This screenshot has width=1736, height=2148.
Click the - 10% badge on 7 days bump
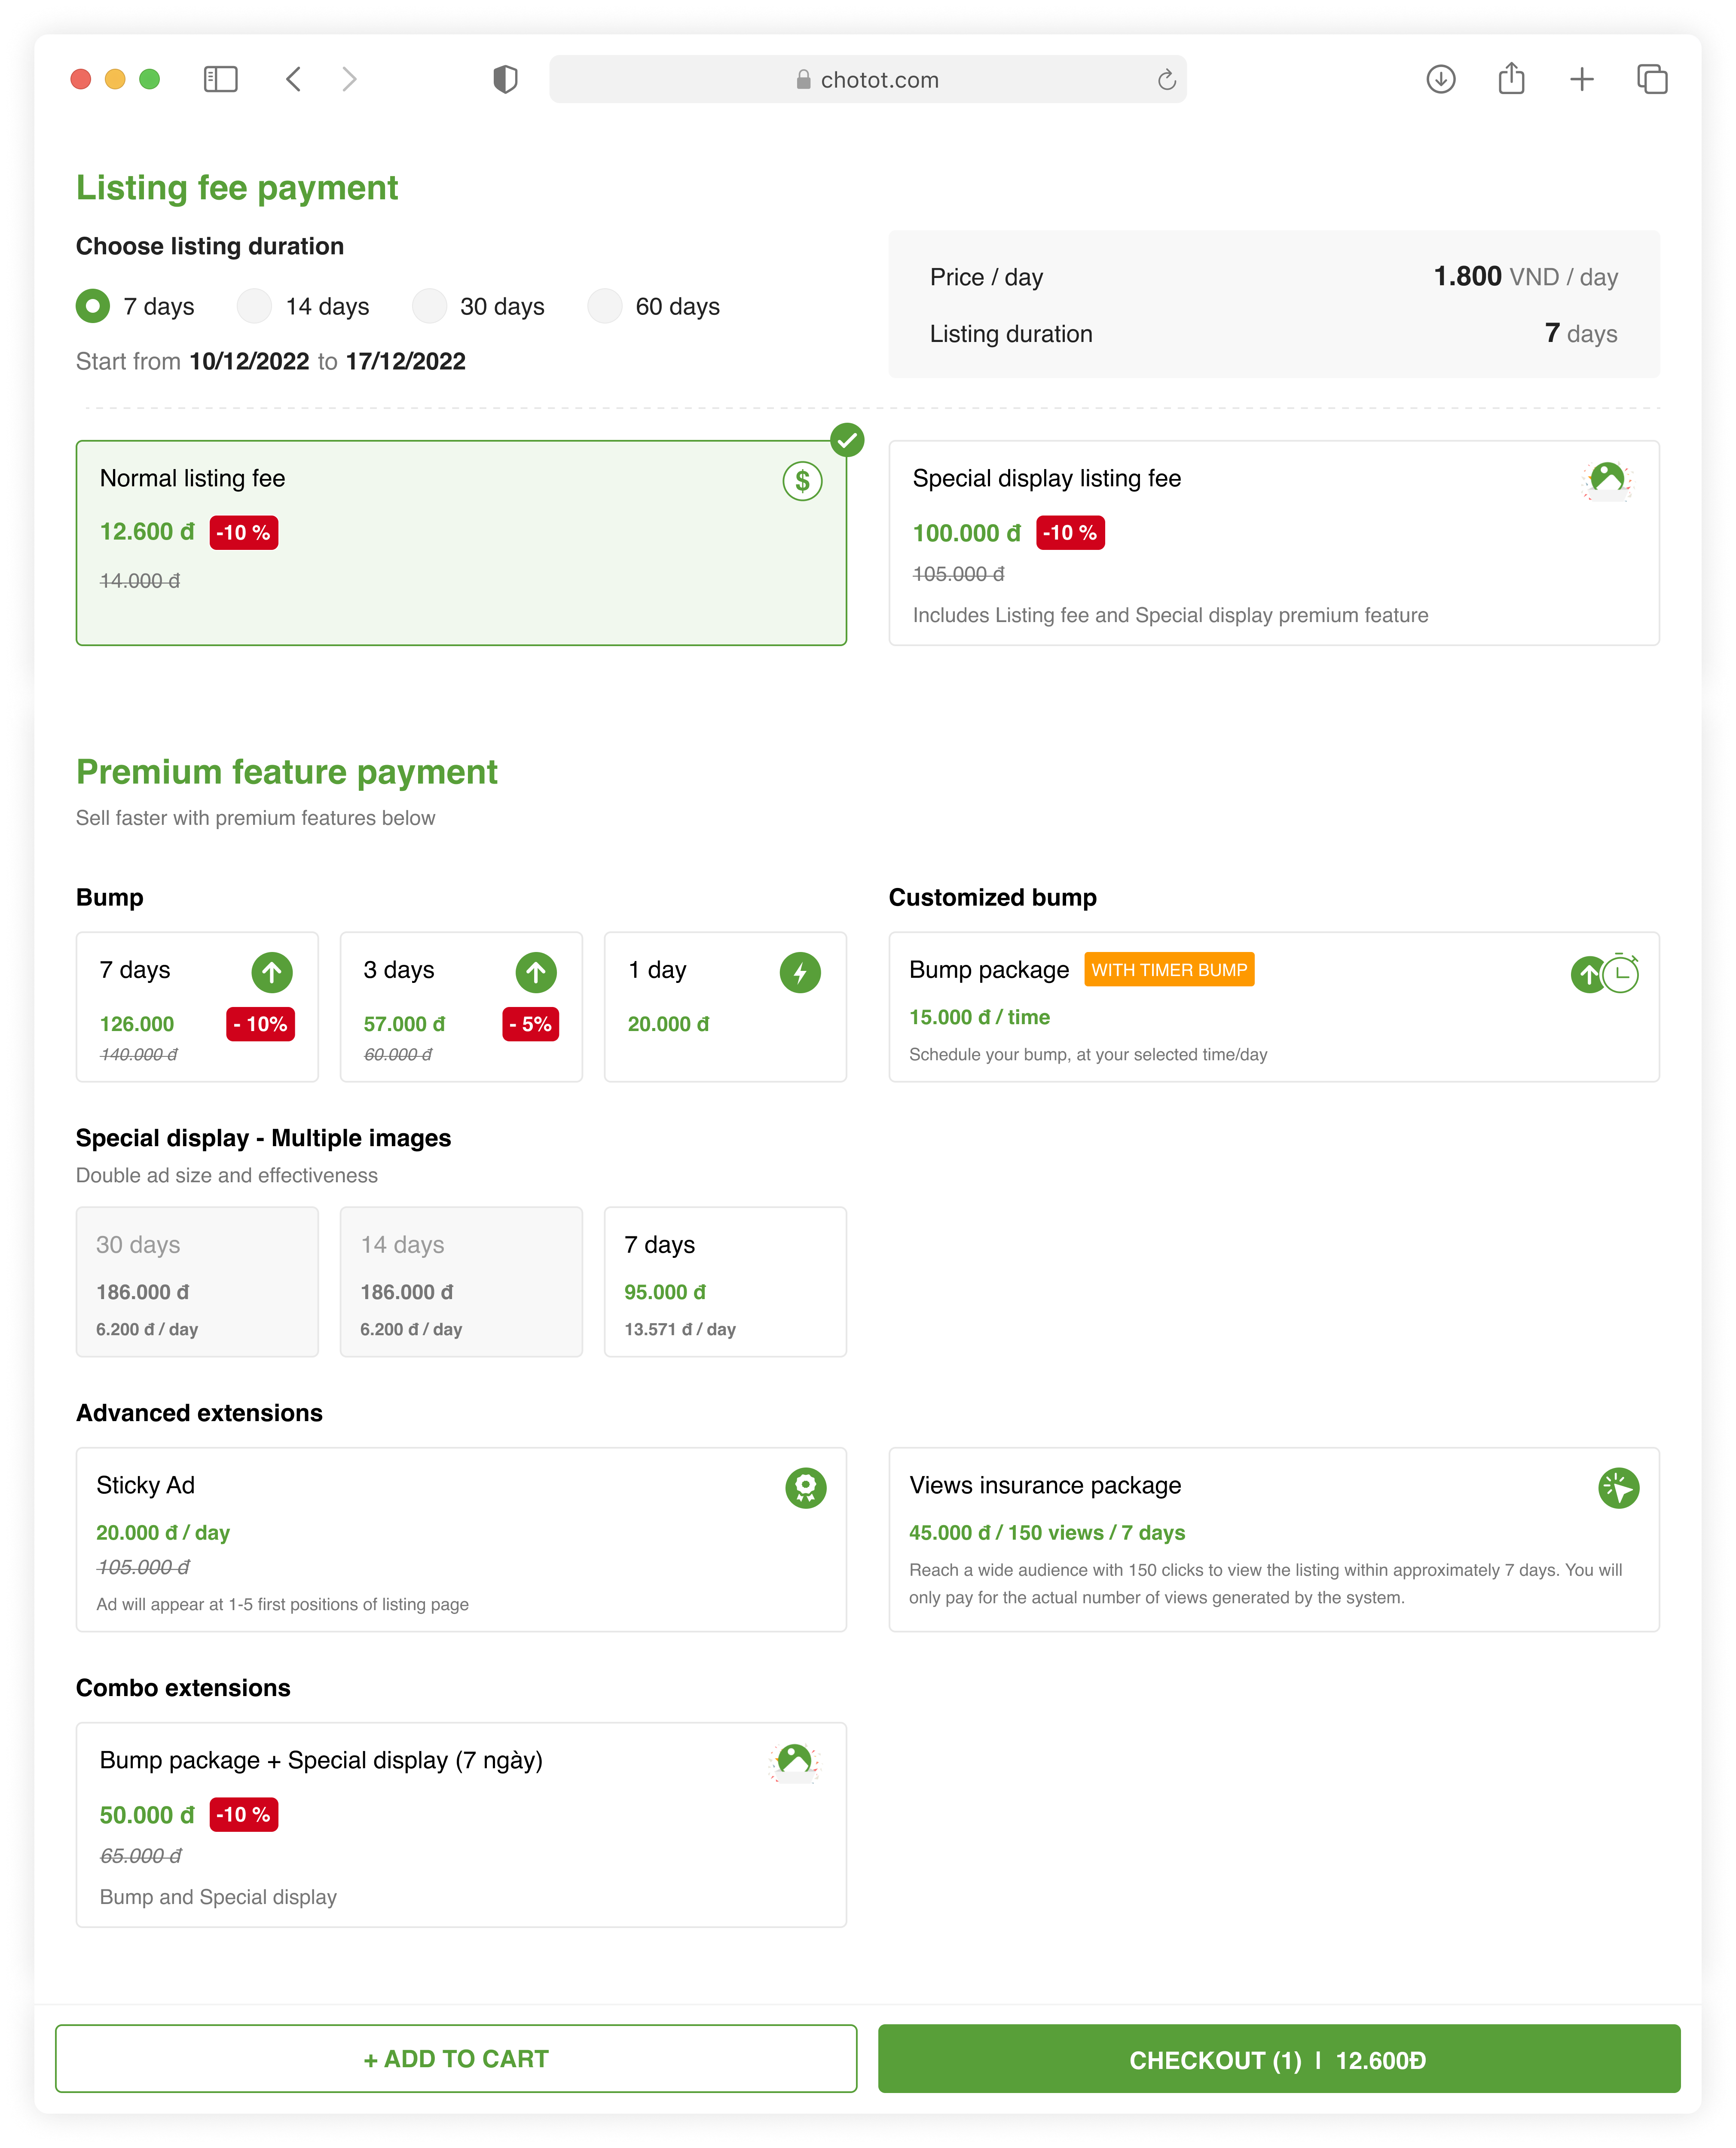[260, 1024]
